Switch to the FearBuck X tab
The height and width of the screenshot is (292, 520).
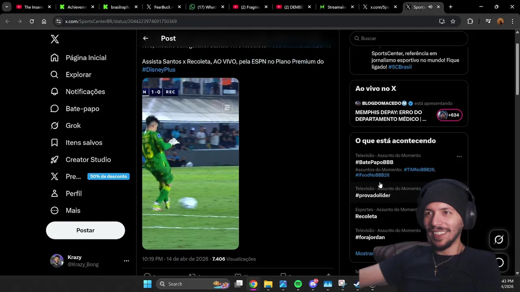tap(163, 7)
